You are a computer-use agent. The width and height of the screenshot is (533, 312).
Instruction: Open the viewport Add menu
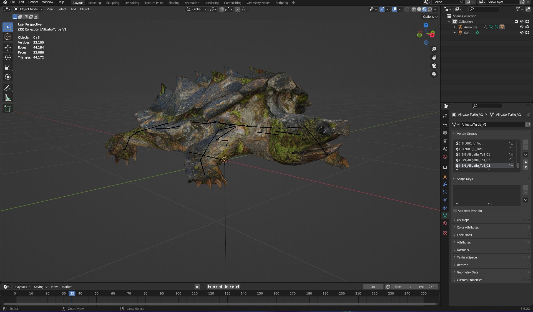pos(73,9)
